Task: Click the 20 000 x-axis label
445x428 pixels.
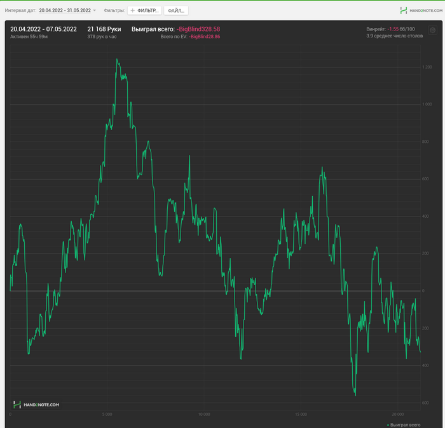Action: point(397,415)
